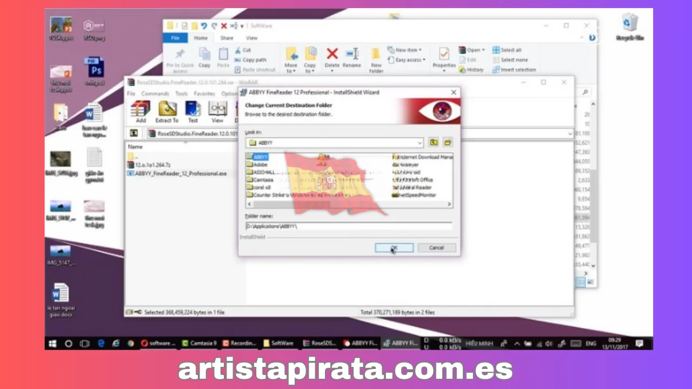
Task: Click Add in the WinRAR toolbar
Action: [x=141, y=112]
